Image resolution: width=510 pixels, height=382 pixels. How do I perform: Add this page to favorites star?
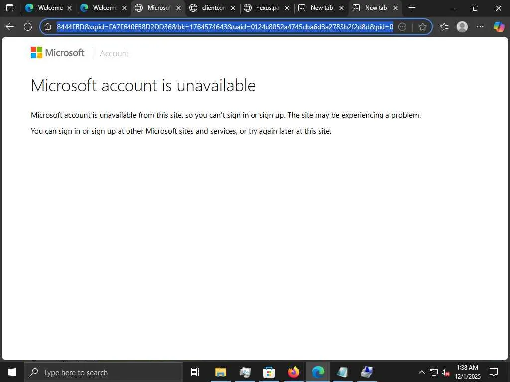(422, 27)
